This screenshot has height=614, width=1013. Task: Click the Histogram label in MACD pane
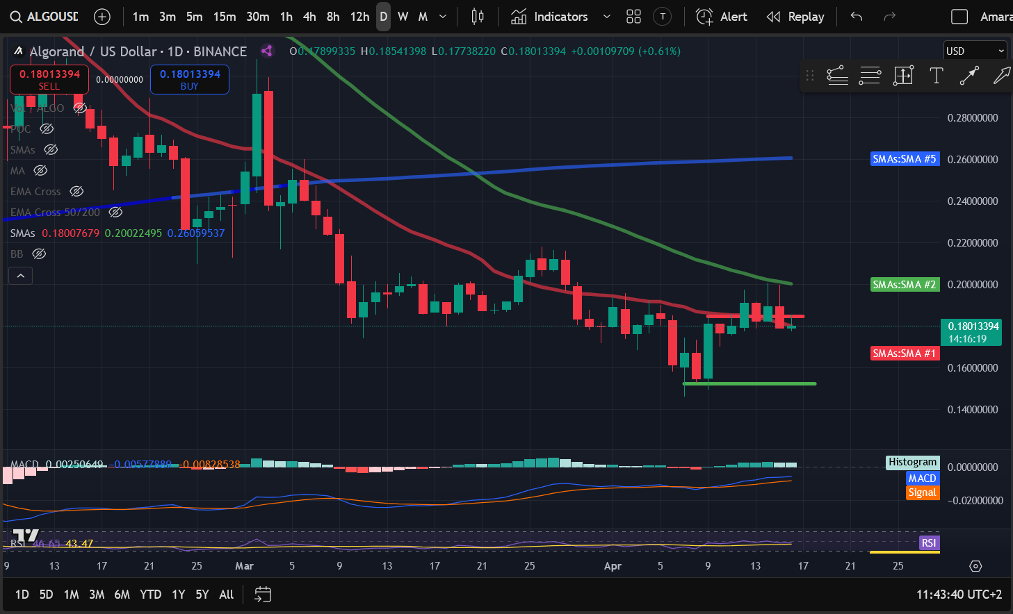click(913, 462)
